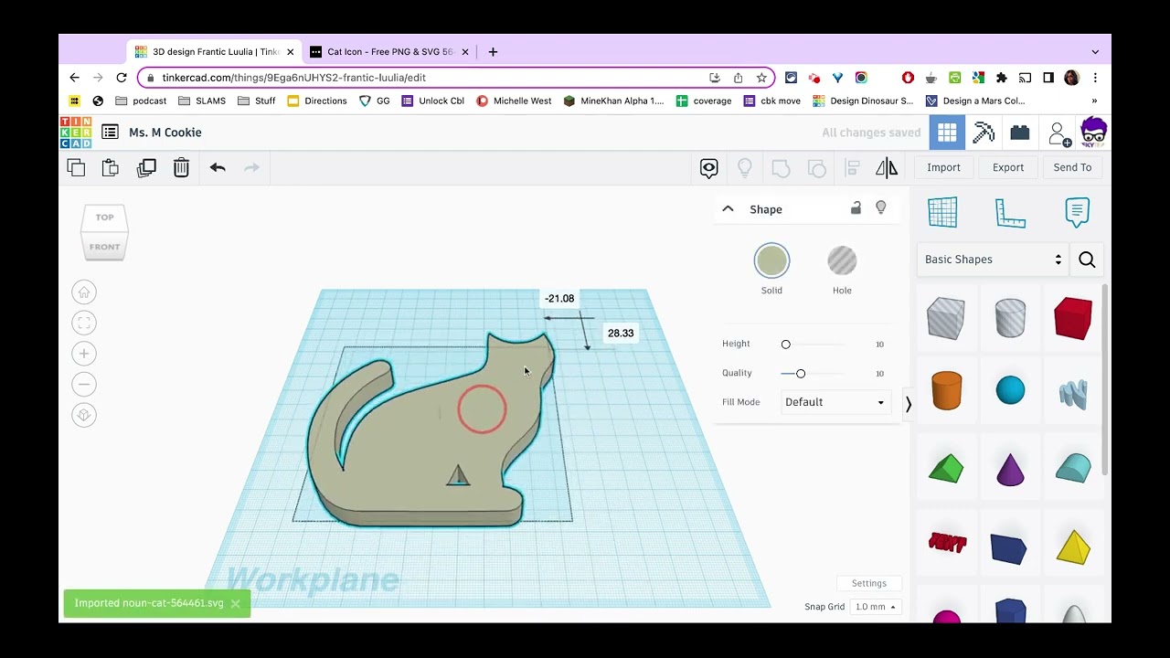1170x658 pixels.
Task: Open the Basic Shapes category dropdown
Action: click(x=993, y=260)
